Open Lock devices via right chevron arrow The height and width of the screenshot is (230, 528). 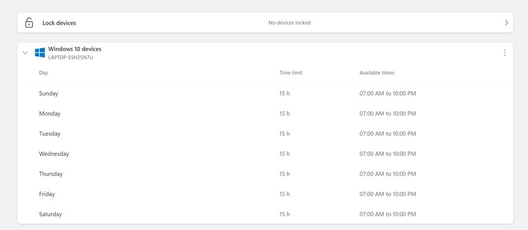(506, 22)
